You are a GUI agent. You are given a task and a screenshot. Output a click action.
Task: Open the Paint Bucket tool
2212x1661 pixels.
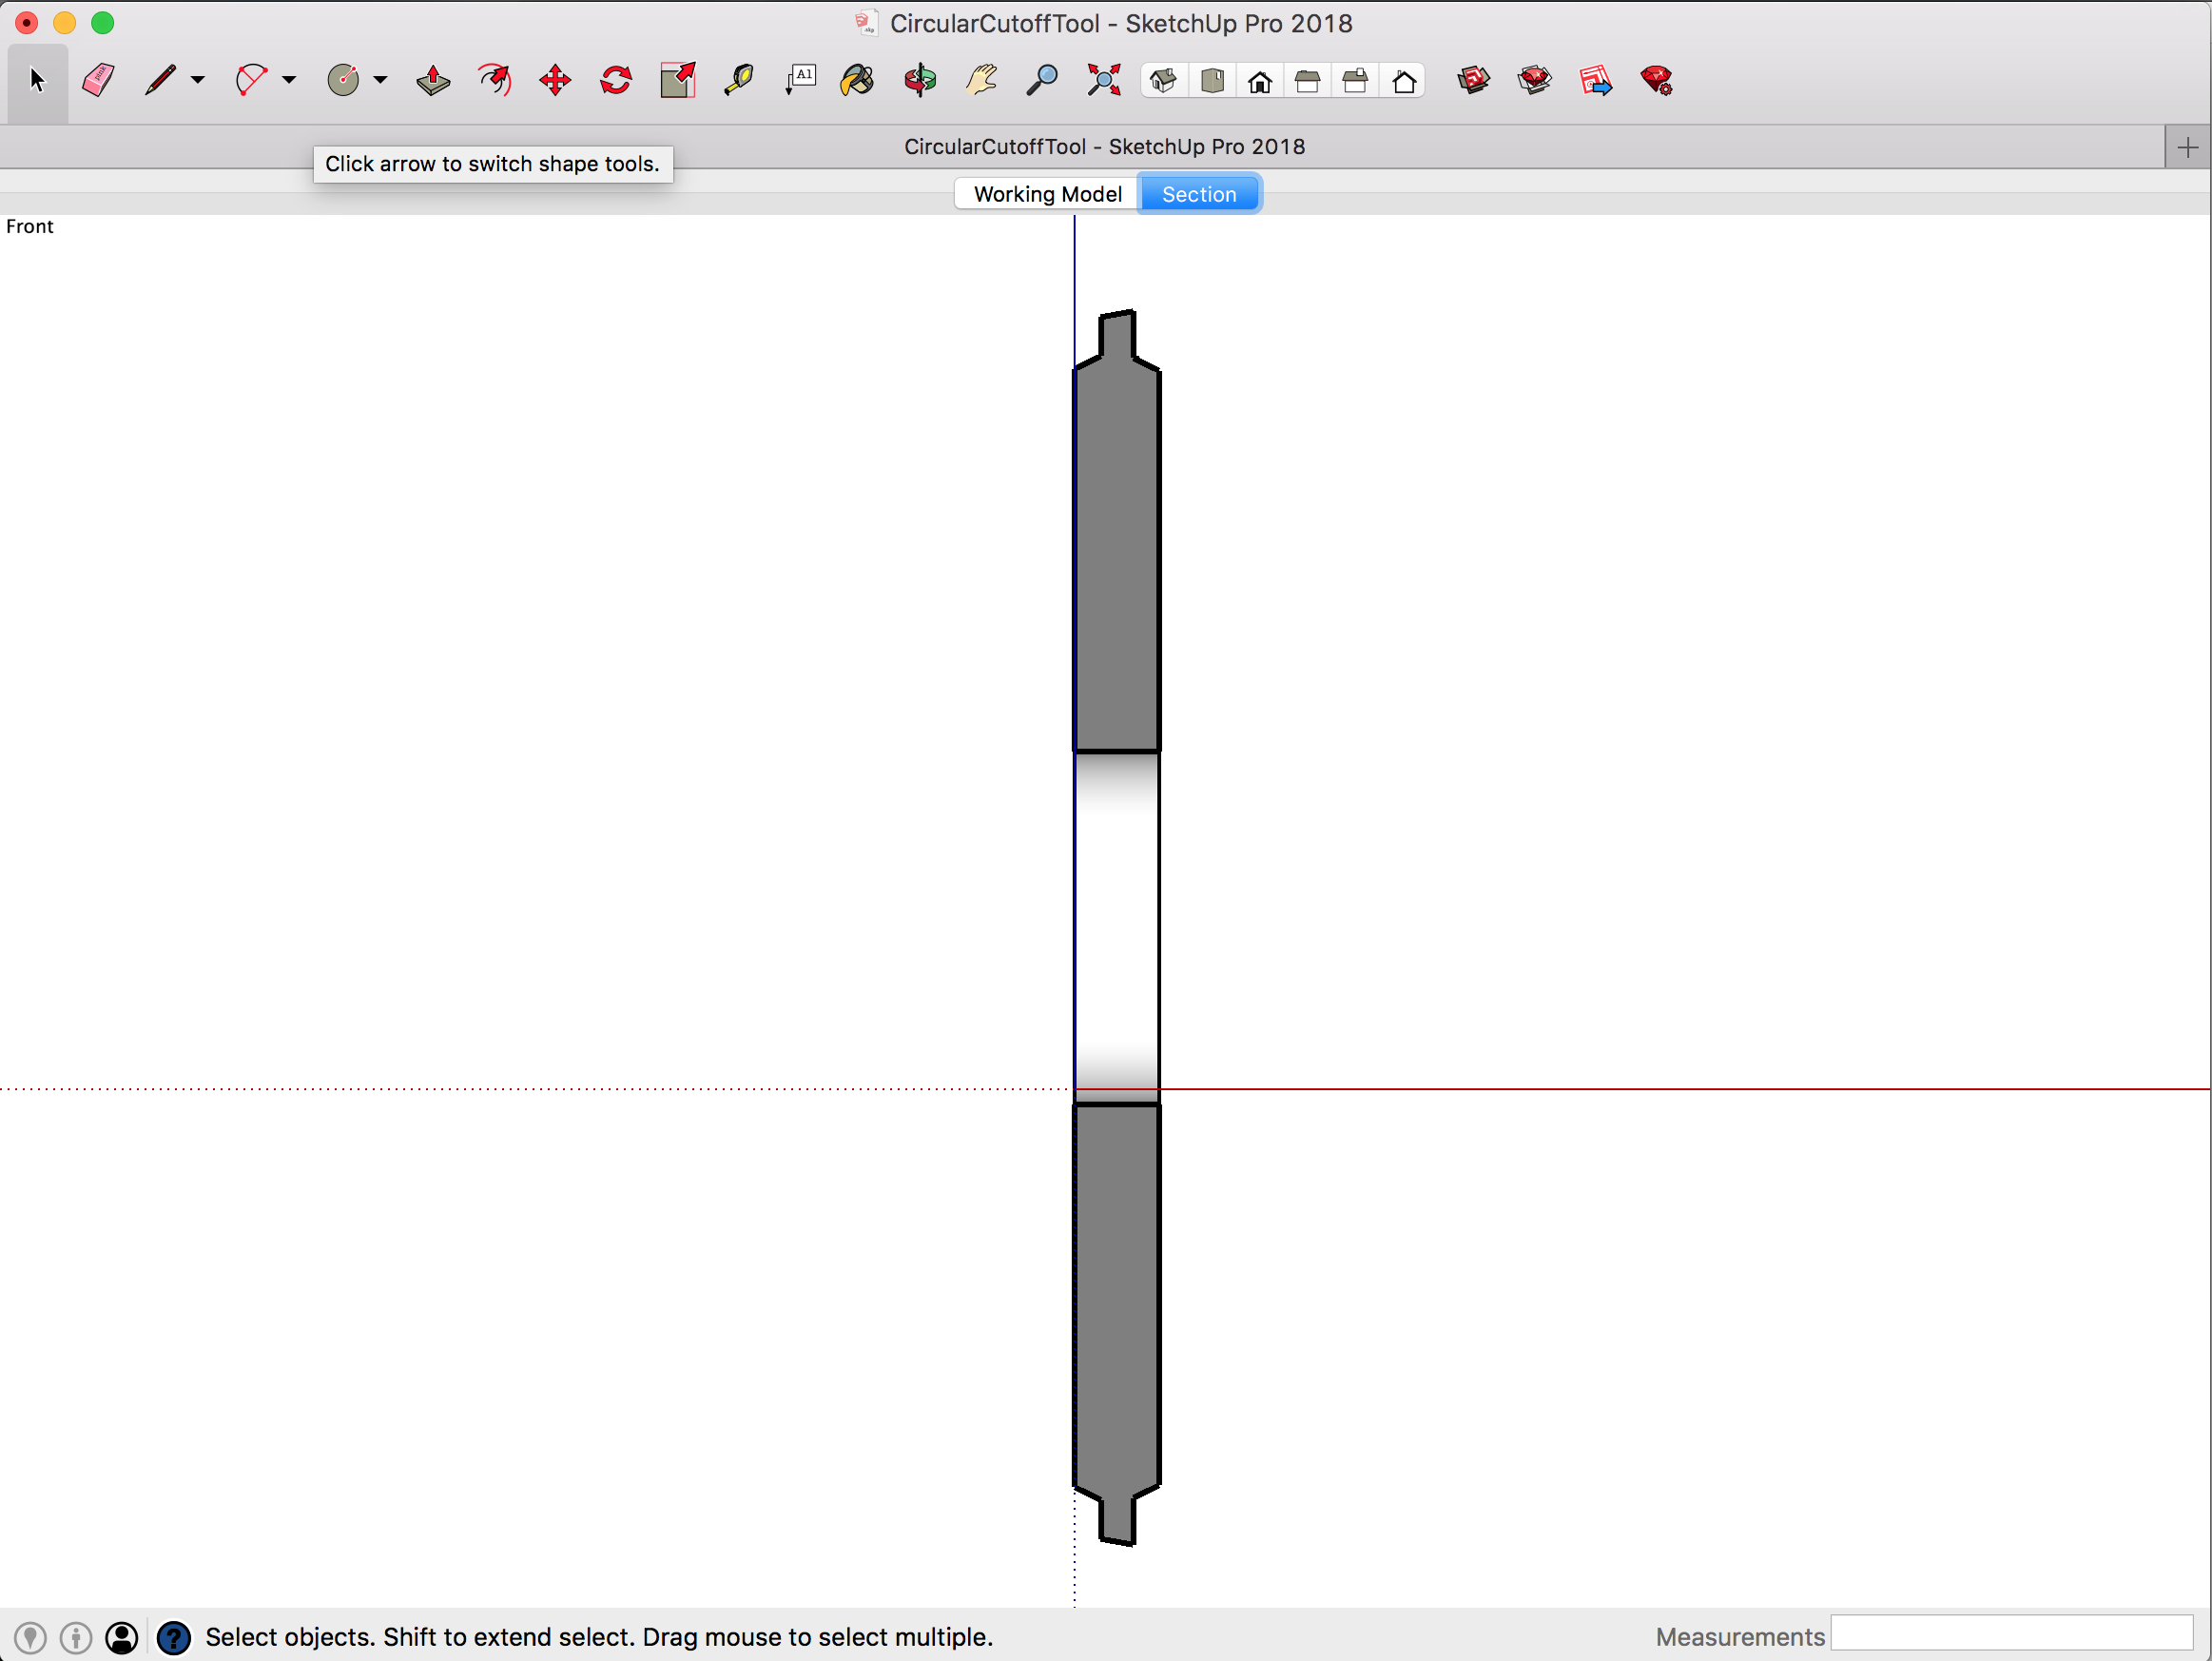pos(857,80)
